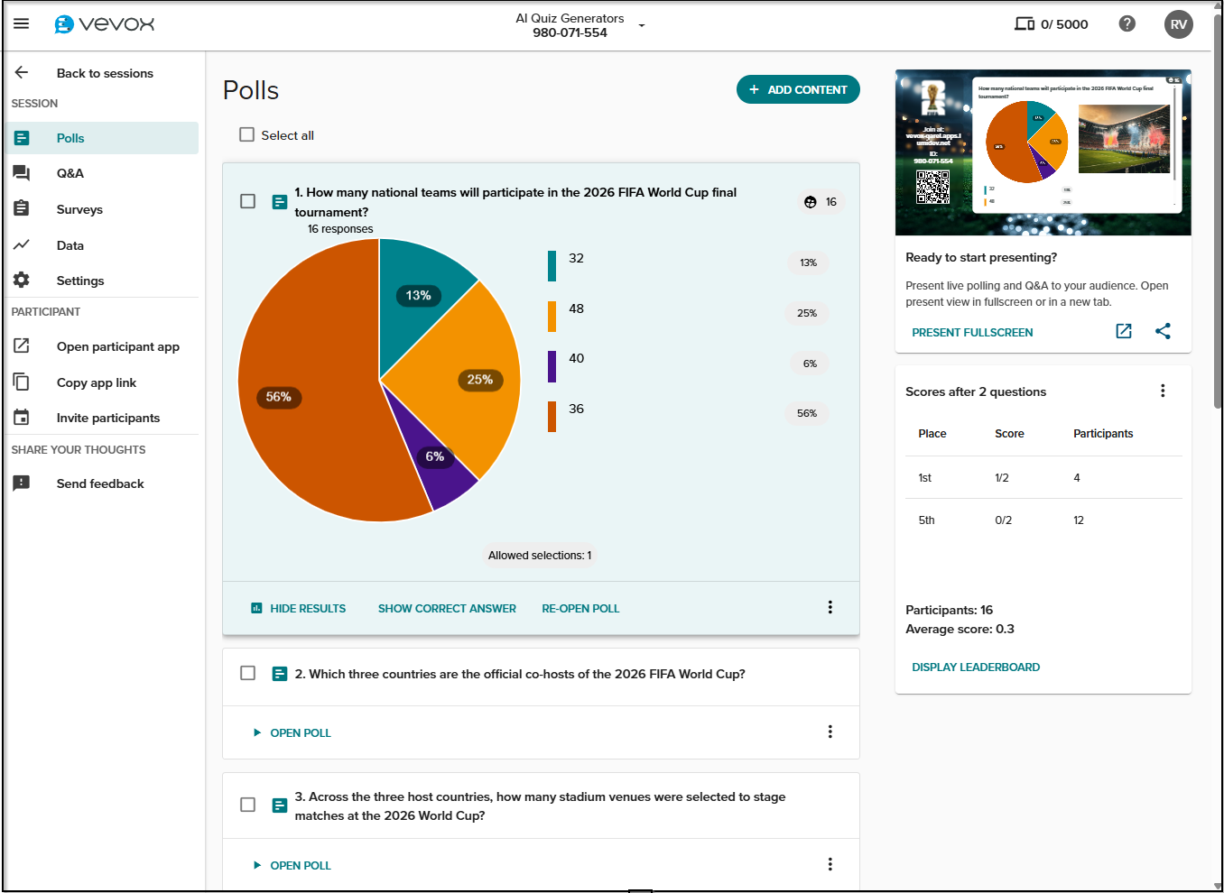Click the Copy app link icon
1224x893 pixels.
[22, 382]
